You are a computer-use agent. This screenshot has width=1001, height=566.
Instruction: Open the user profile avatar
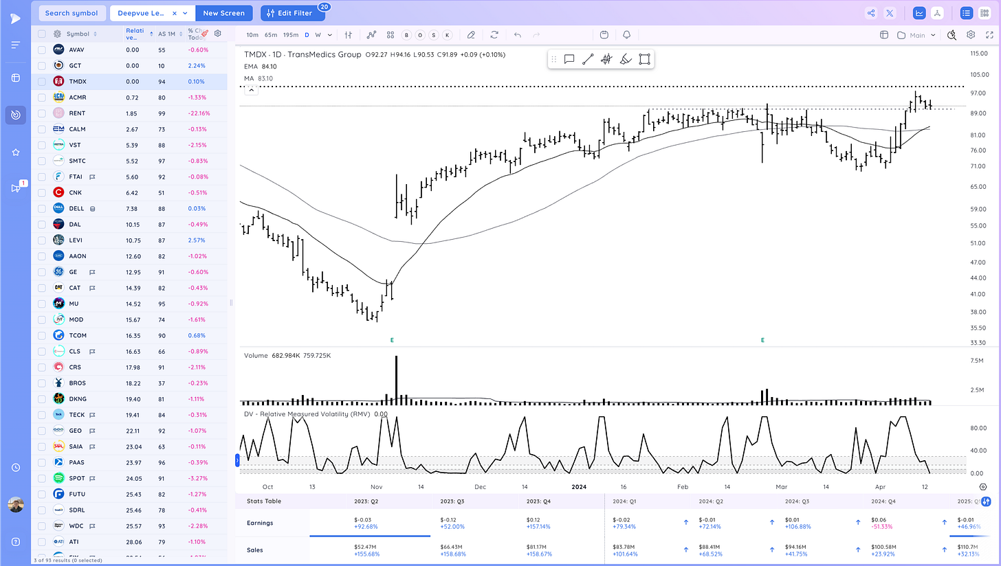pos(15,506)
